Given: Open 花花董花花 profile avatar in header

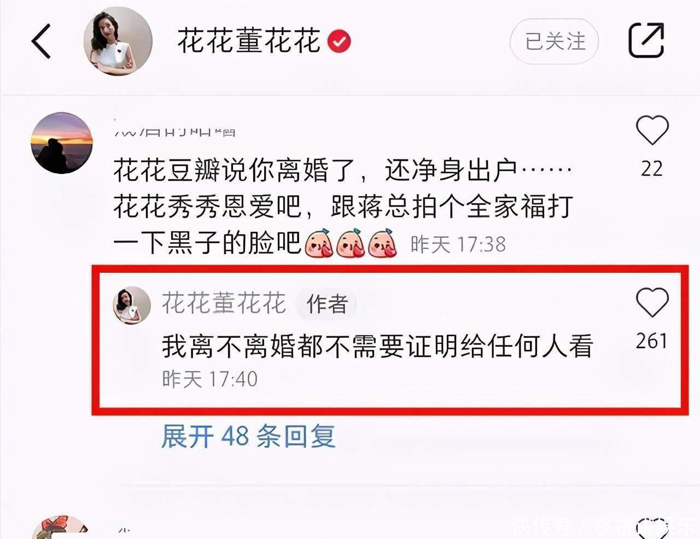Looking at the screenshot, I should pyautogui.click(x=118, y=42).
